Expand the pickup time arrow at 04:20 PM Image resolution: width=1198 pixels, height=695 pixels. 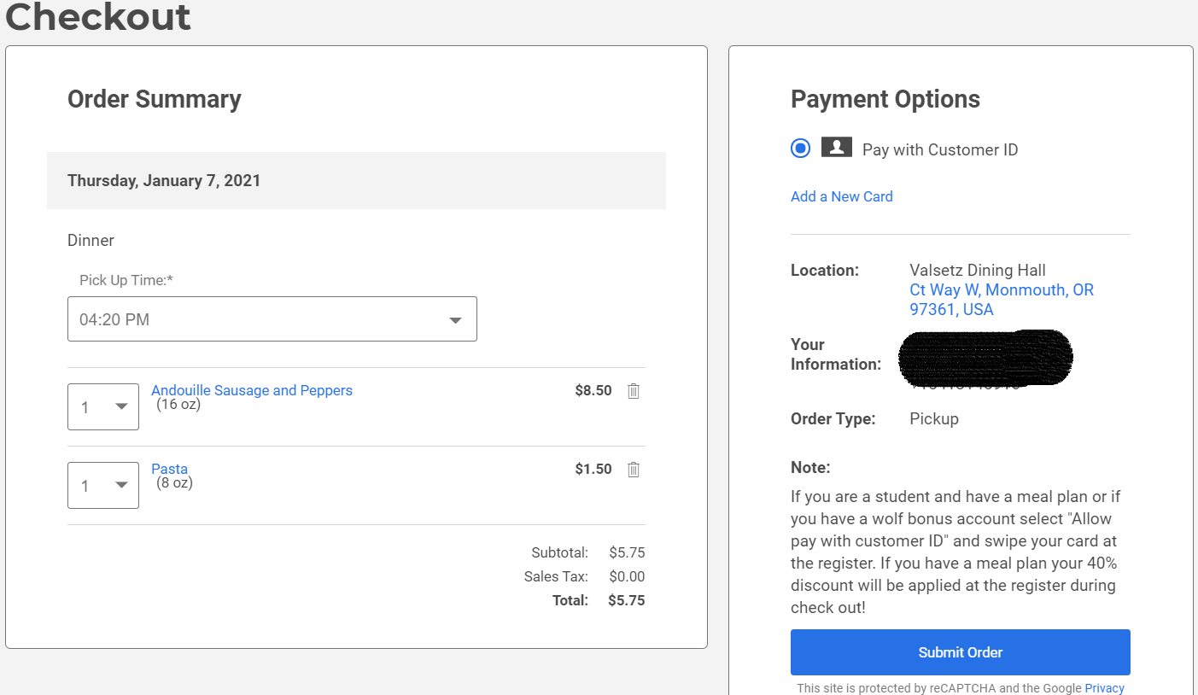456,320
